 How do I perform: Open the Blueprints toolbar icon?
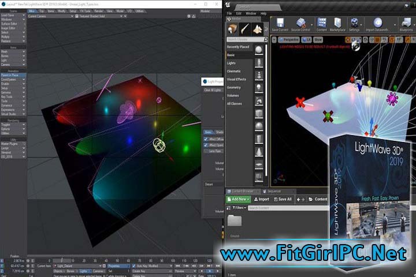tap(406, 24)
